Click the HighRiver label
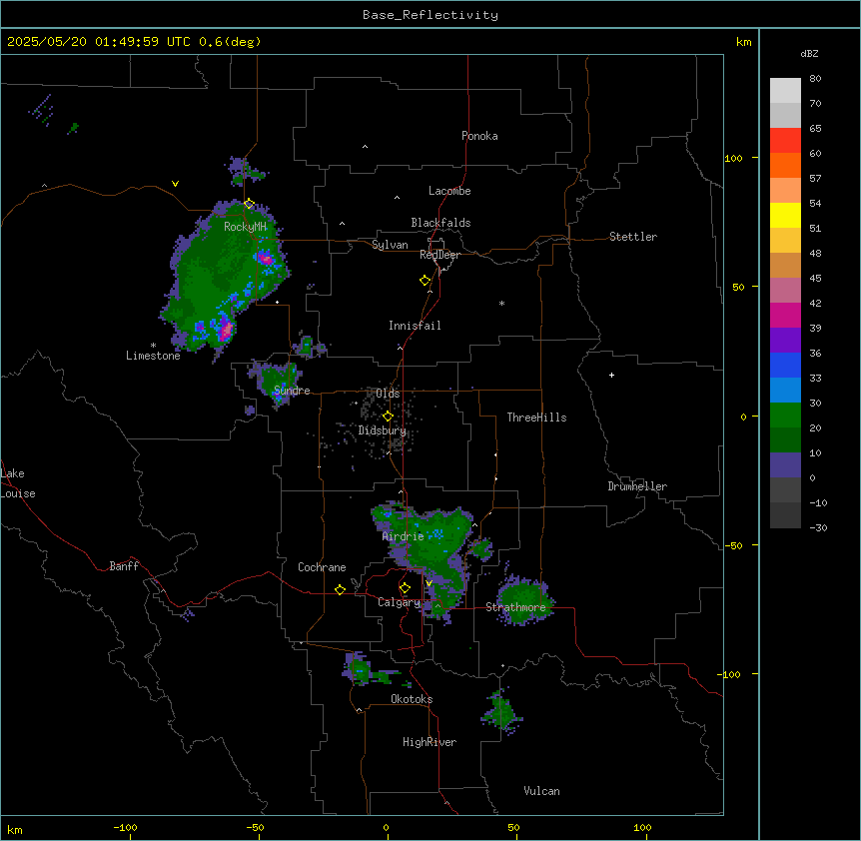Viewport: 861px width, 841px height. tap(430, 742)
